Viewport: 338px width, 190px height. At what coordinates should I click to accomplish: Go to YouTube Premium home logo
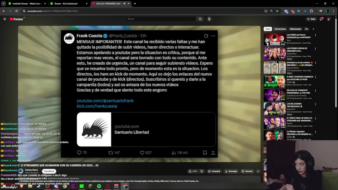16,19
